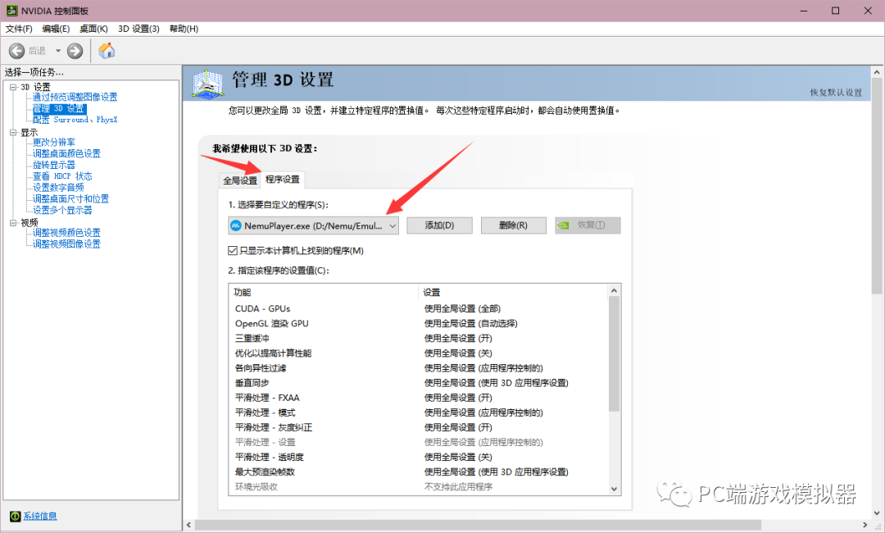Collapse the 显示 tree node

(x=13, y=132)
